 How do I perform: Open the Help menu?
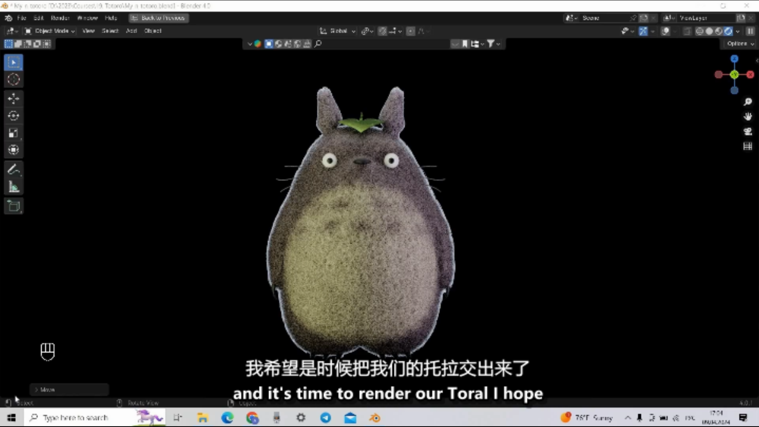pos(111,18)
